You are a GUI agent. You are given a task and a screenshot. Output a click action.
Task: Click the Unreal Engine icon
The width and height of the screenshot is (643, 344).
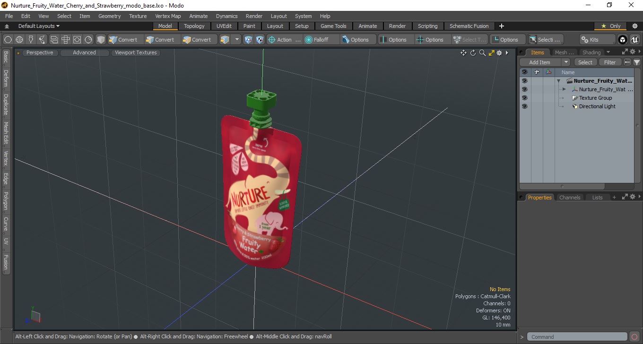[634, 40]
